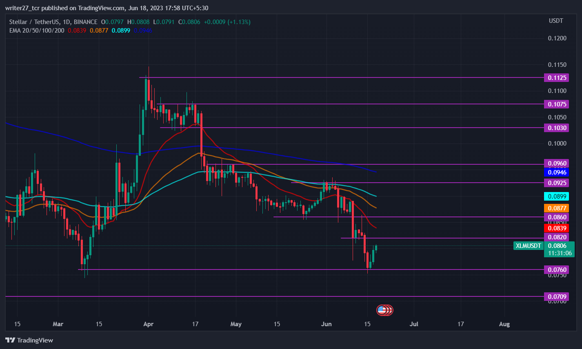Click the cyan 0.0899 EMA legend value
Viewport: 582px width, 349px height.
[121, 30]
